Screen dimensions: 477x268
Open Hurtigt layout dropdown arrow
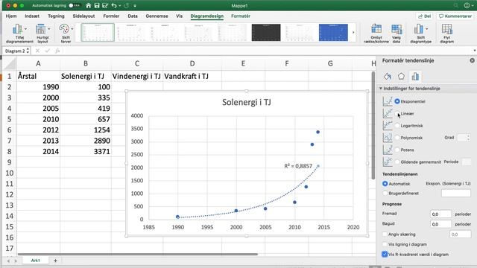(49, 29)
